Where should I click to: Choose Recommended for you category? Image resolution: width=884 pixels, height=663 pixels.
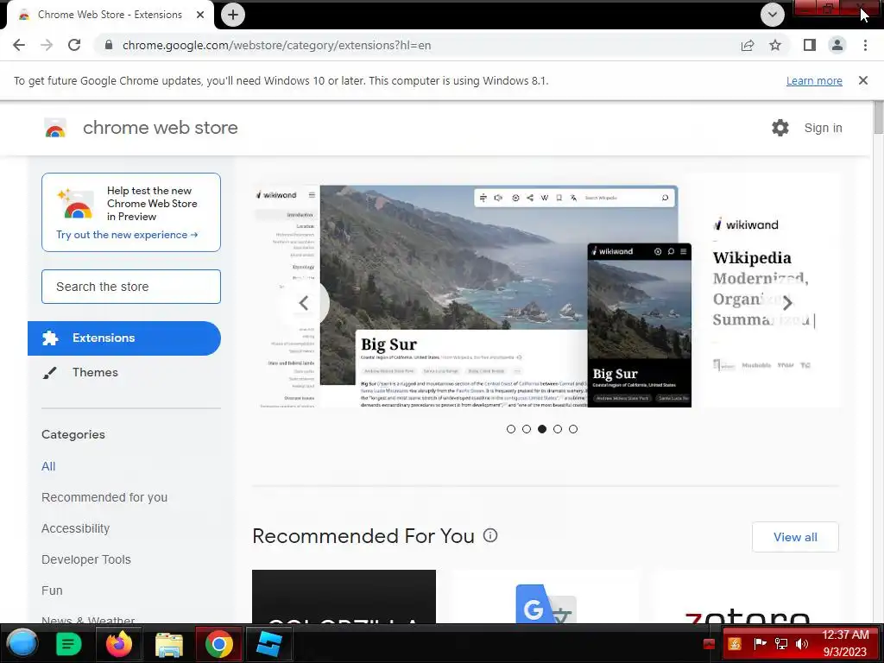coord(104,497)
